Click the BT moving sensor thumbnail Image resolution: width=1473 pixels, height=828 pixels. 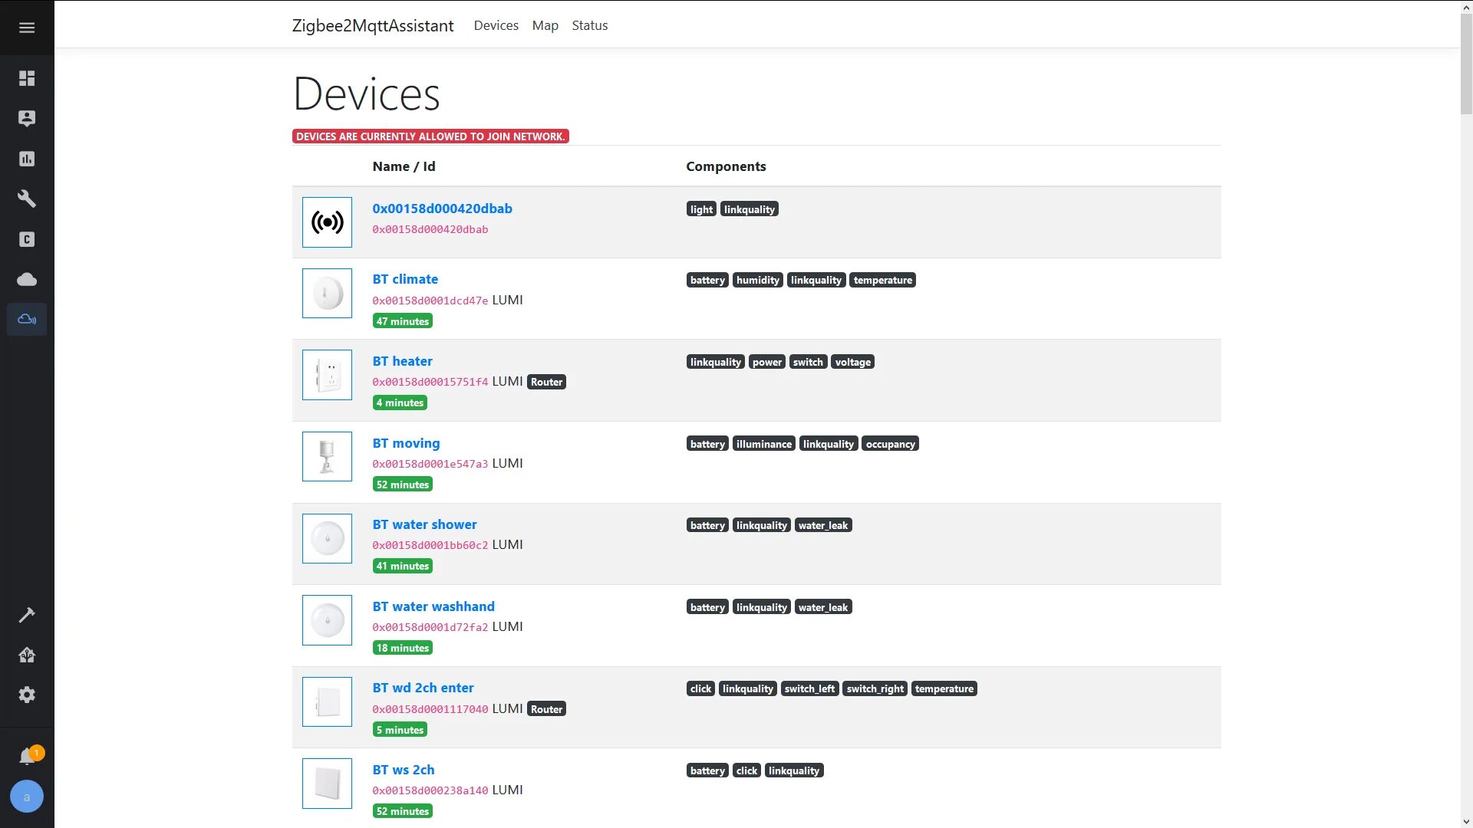327,457
